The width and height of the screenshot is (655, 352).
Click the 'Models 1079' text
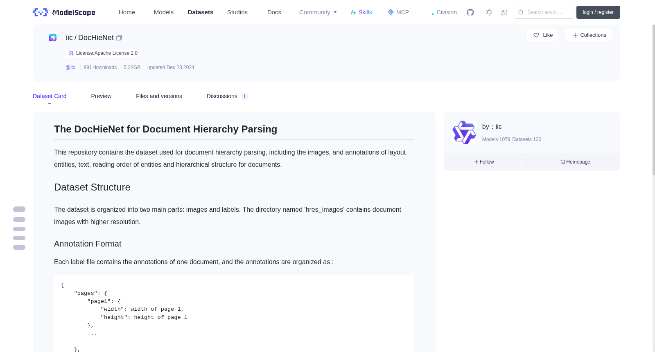(x=496, y=139)
